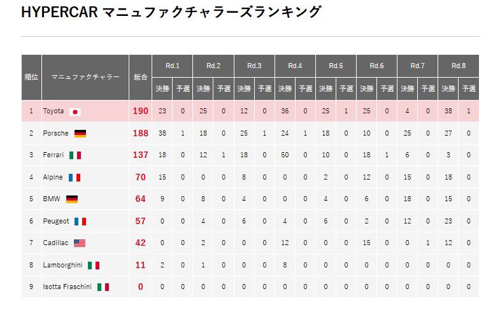This screenshot has width=500, height=319.
Task: Click the Japan flag next to Toyota
Action: tap(75, 112)
